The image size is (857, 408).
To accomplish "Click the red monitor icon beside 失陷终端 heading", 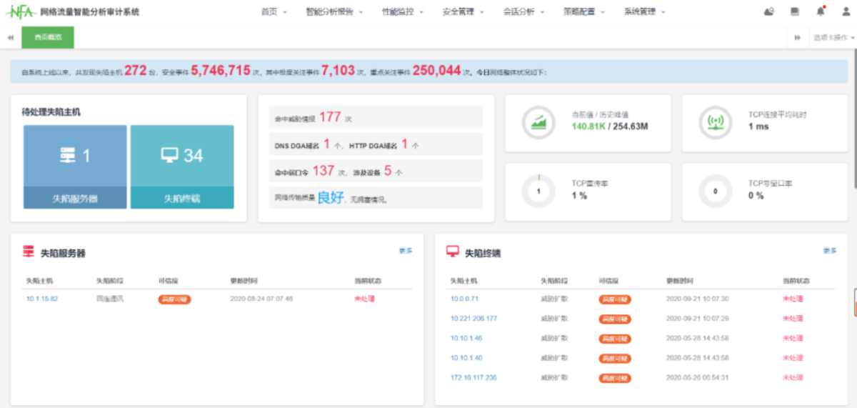I will coord(453,252).
